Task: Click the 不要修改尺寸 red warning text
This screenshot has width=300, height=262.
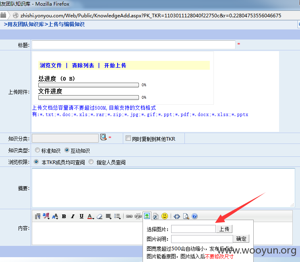Action: (x=219, y=256)
